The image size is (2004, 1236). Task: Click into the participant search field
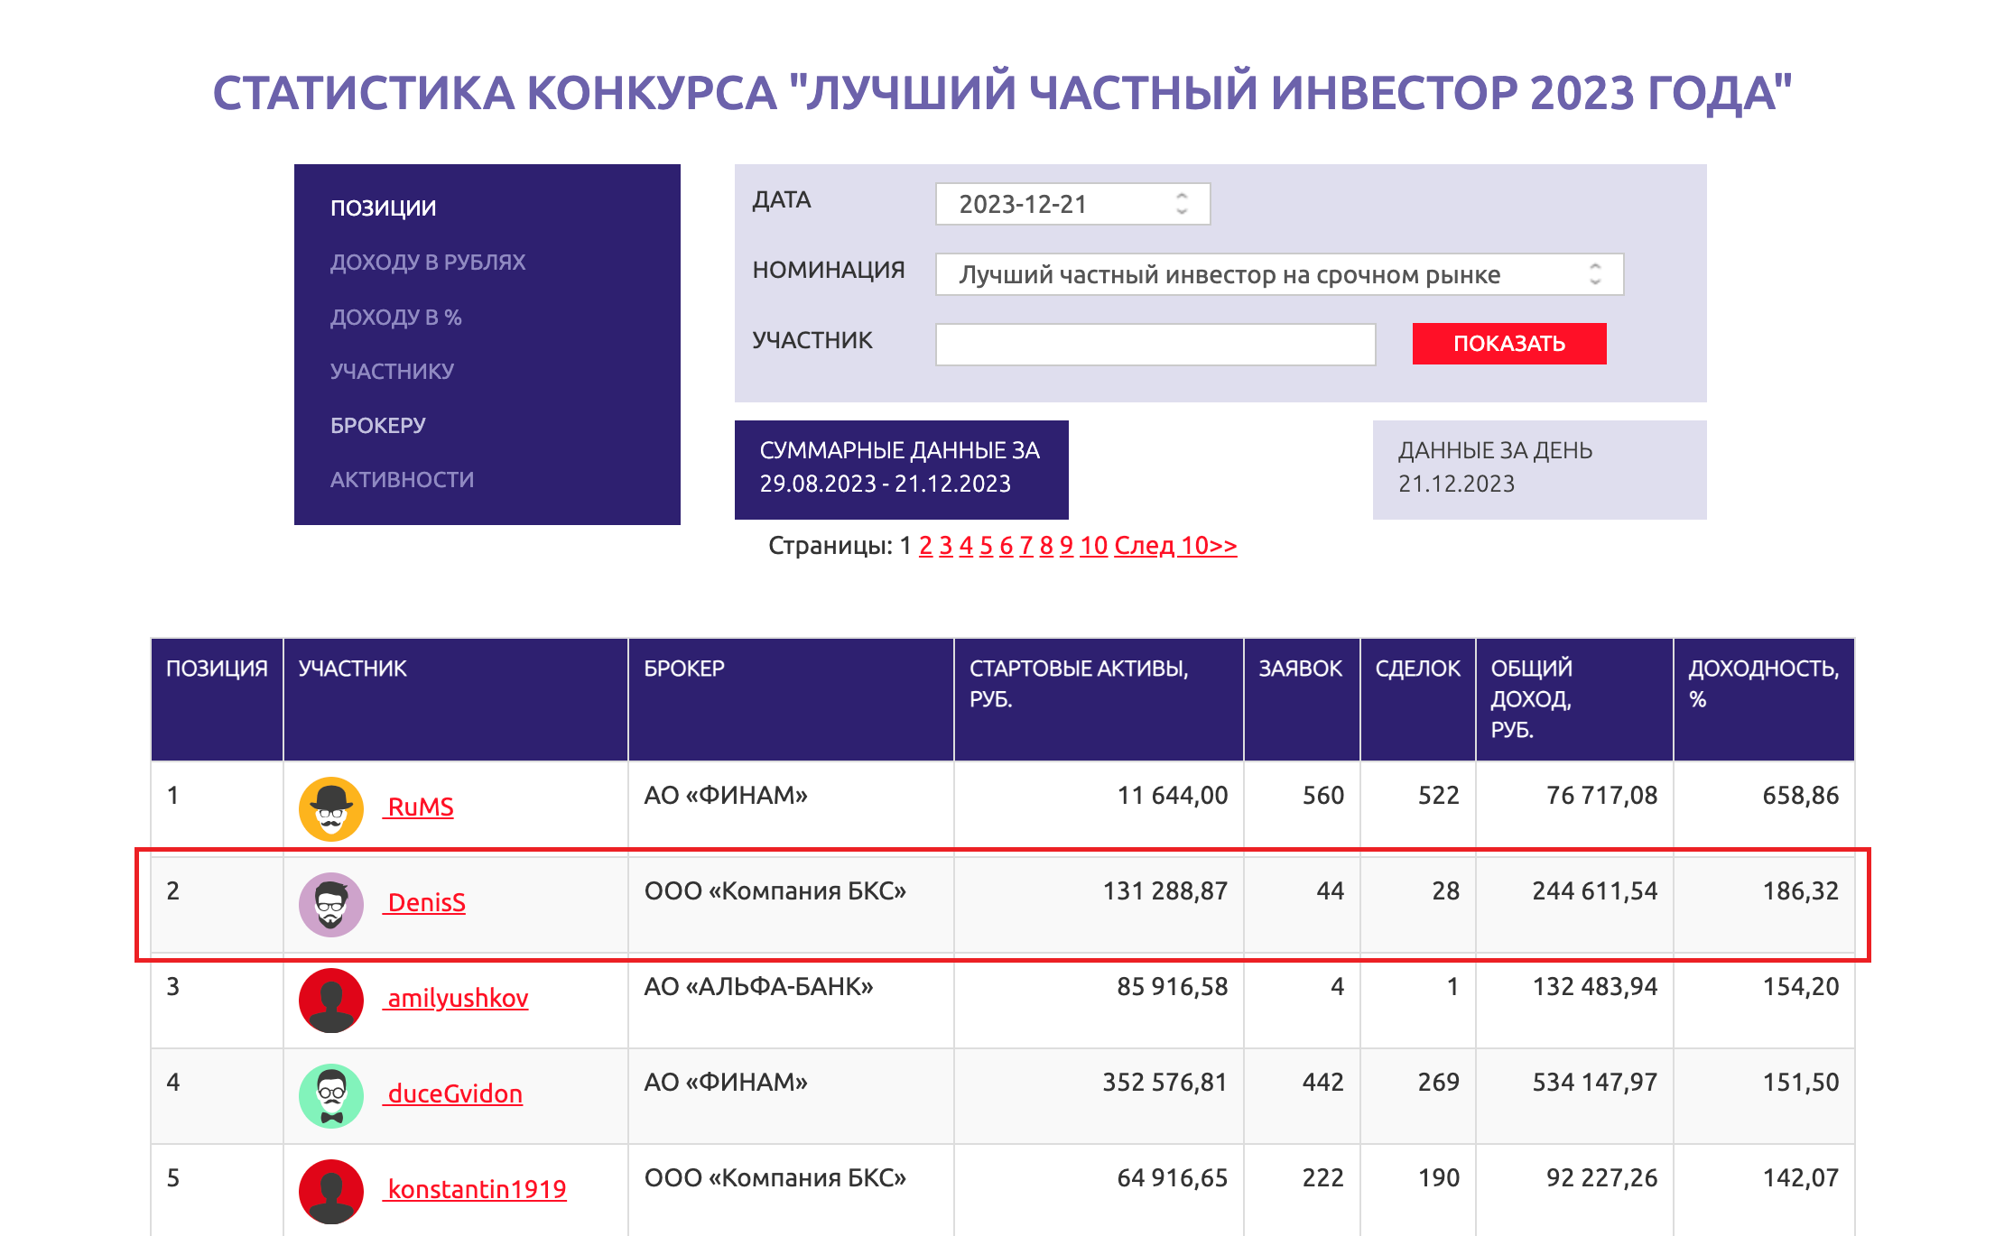[x=1155, y=345]
